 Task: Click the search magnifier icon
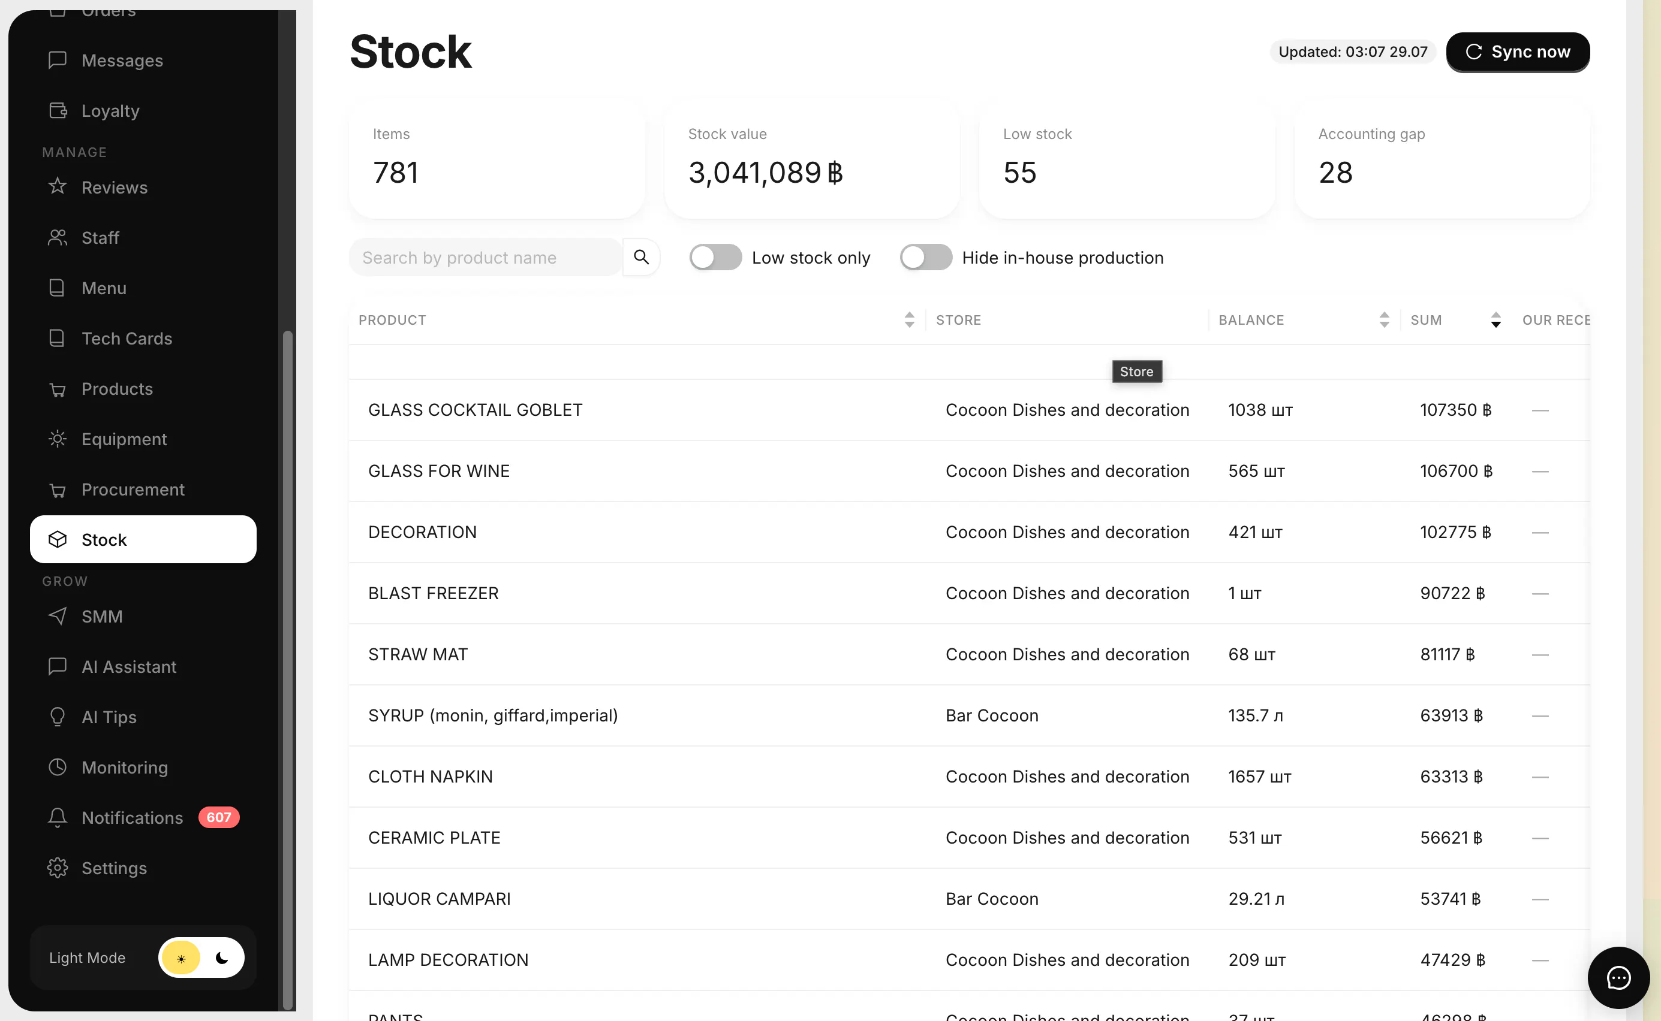click(x=640, y=257)
